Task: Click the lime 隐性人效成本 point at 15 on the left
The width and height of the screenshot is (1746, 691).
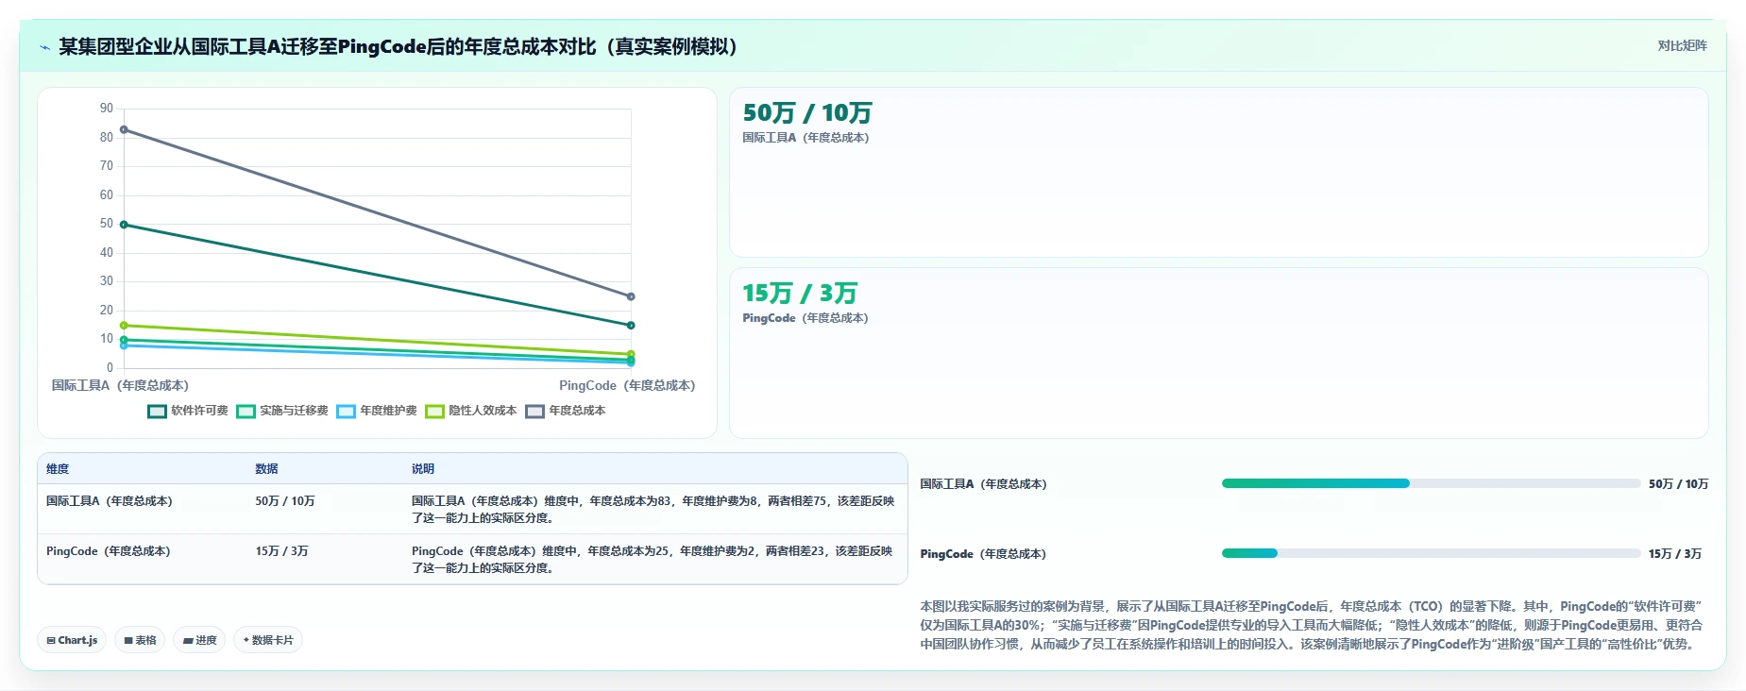Action: click(124, 326)
